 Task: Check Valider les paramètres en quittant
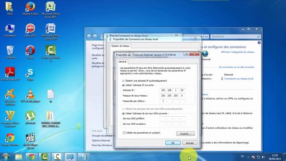[124, 133]
